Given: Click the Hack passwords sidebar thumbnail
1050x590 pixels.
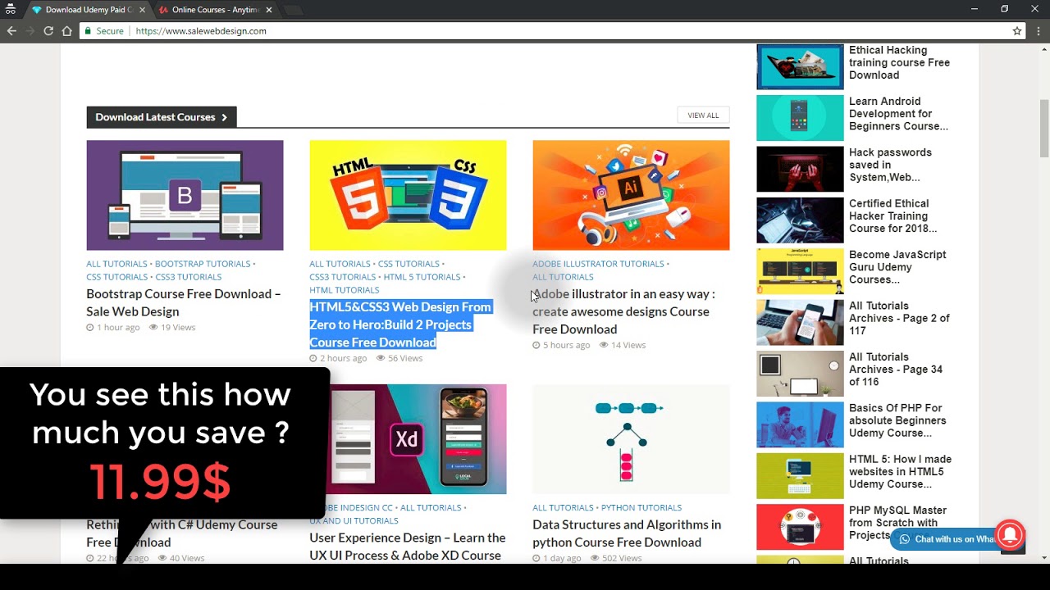Looking at the screenshot, I should (x=800, y=169).
